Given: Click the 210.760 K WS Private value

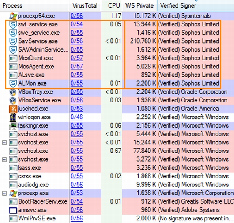Looking at the screenshot, I should (x=143, y=41).
